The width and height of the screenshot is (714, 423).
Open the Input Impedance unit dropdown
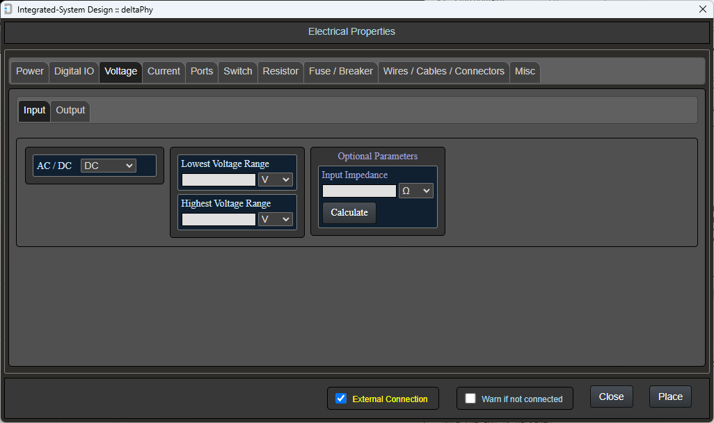click(x=416, y=191)
